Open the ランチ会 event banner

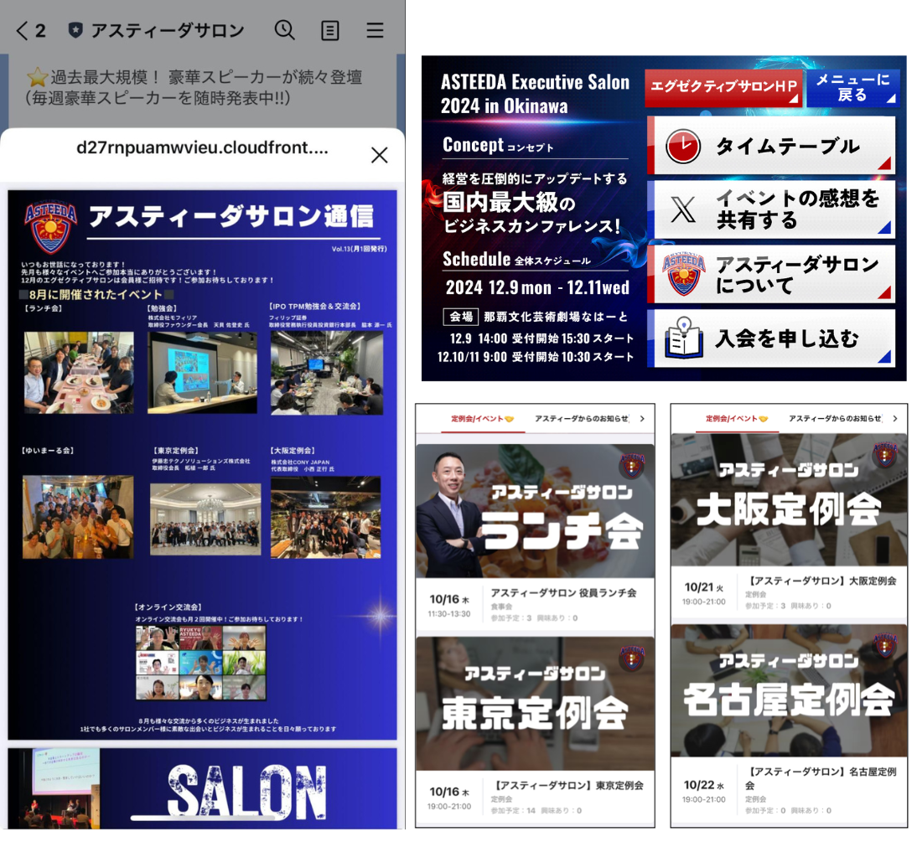535,511
